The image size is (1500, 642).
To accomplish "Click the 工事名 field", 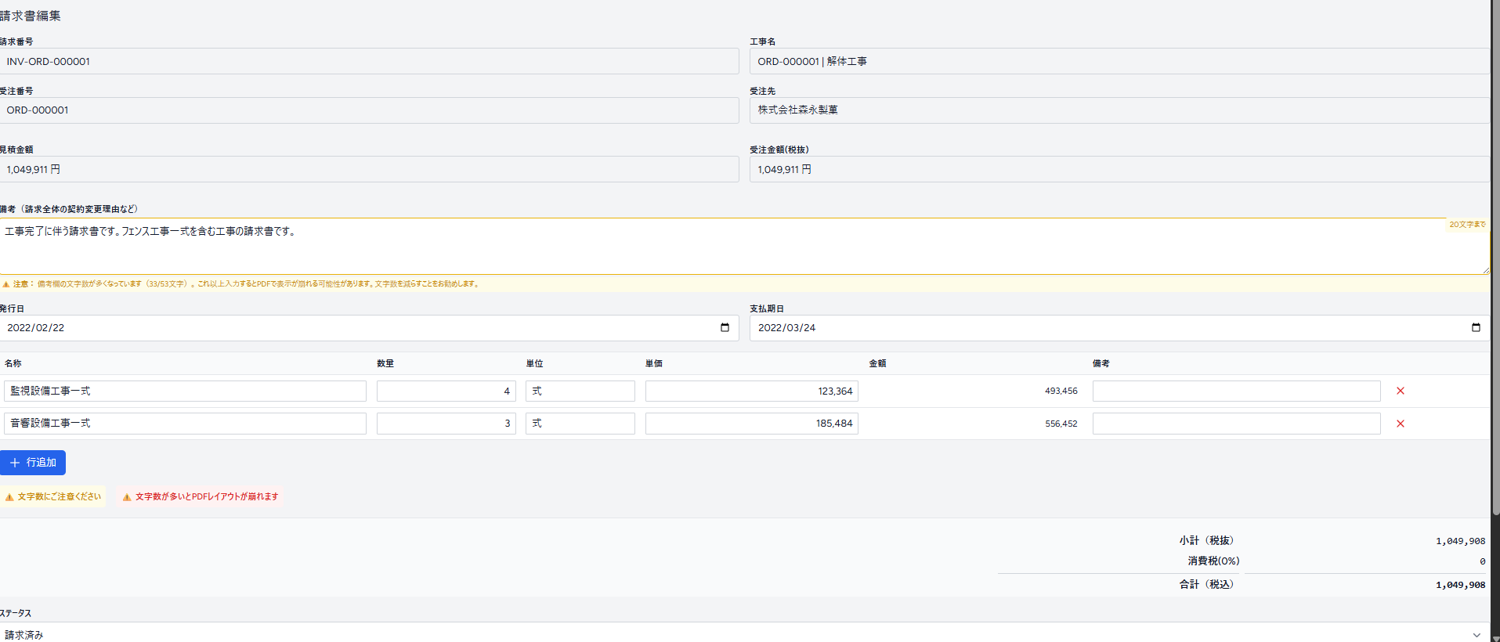I will pyautogui.click(x=1119, y=61).
